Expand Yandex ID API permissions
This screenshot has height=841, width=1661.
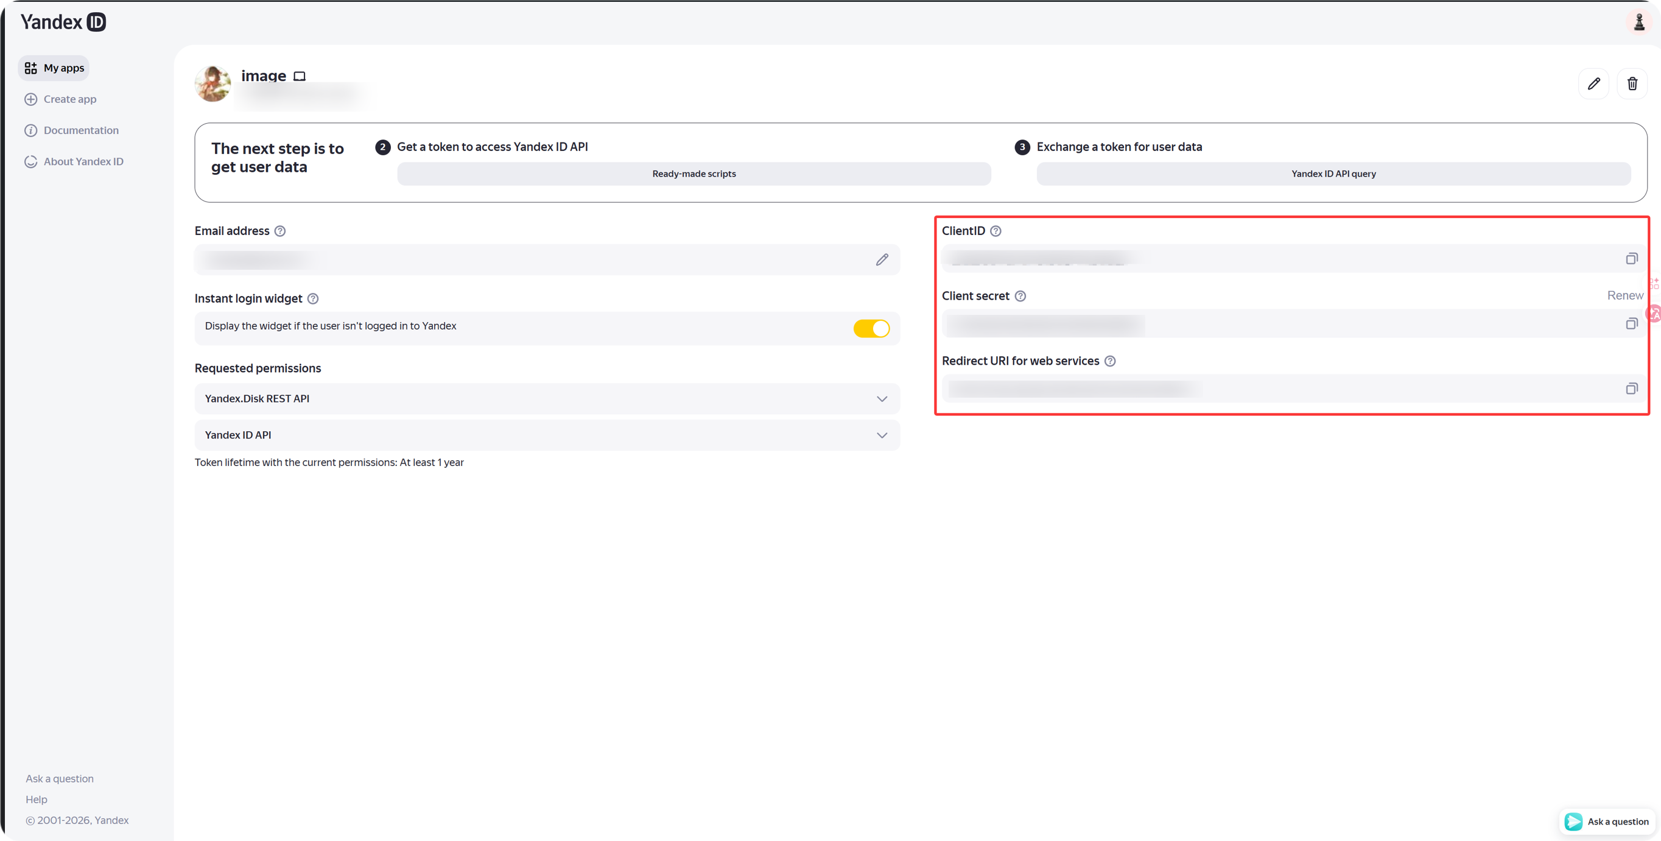pos(547,435)
